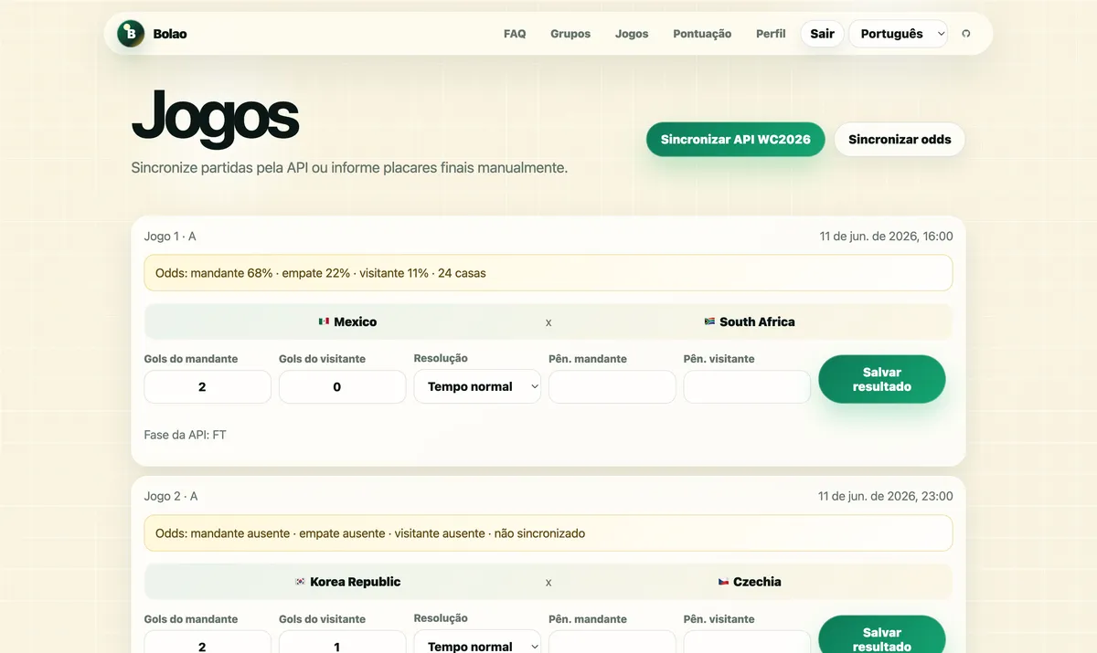The height and width of the screenshot is (653, 1097).
Task: Click the odds mandante 68% banner
Action: (x=548, y=273)
